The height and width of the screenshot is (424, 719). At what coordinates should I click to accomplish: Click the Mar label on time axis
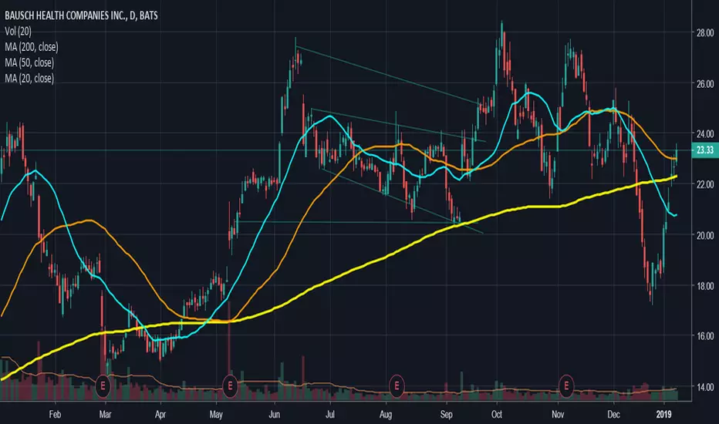point(105,415)
